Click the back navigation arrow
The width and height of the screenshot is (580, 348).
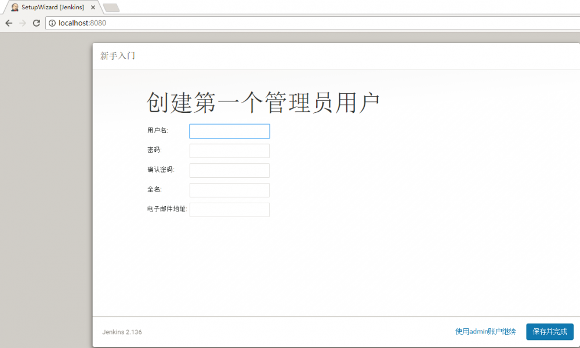click(x=8, y=23)
